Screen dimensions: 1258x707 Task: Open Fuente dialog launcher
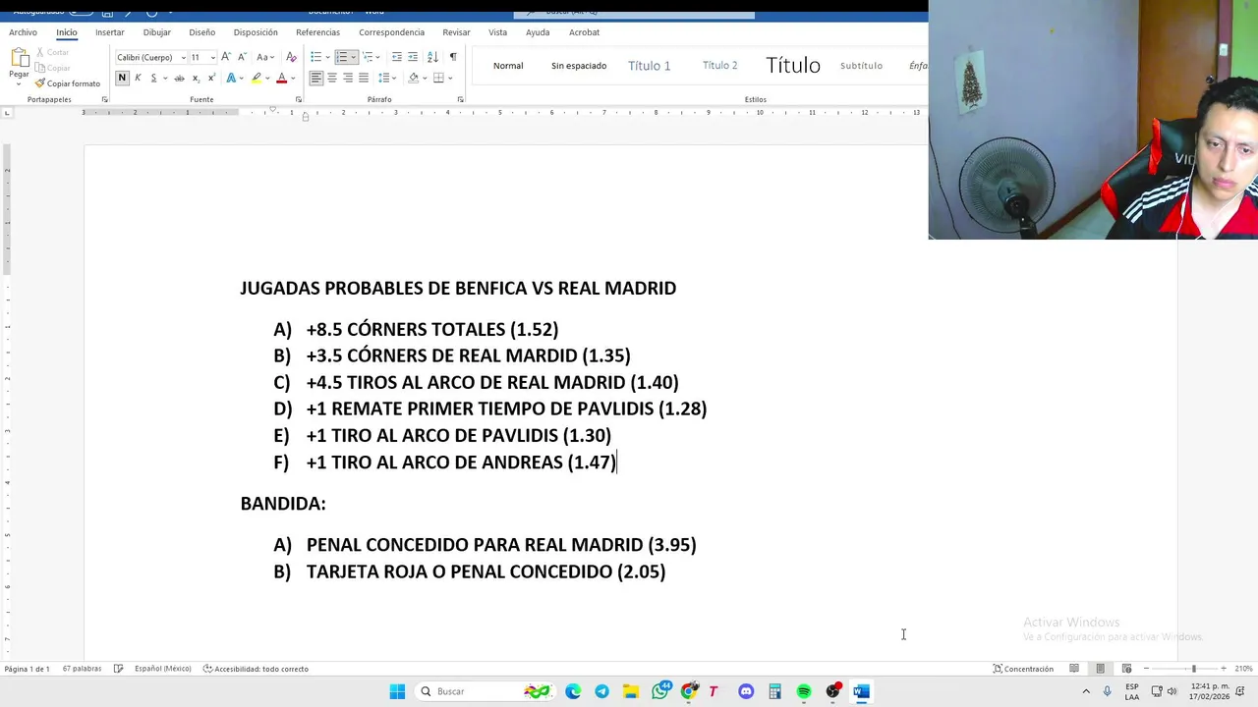point(300,99)
